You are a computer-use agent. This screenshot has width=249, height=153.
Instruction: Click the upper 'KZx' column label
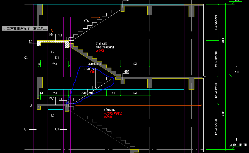click(26, 58)
